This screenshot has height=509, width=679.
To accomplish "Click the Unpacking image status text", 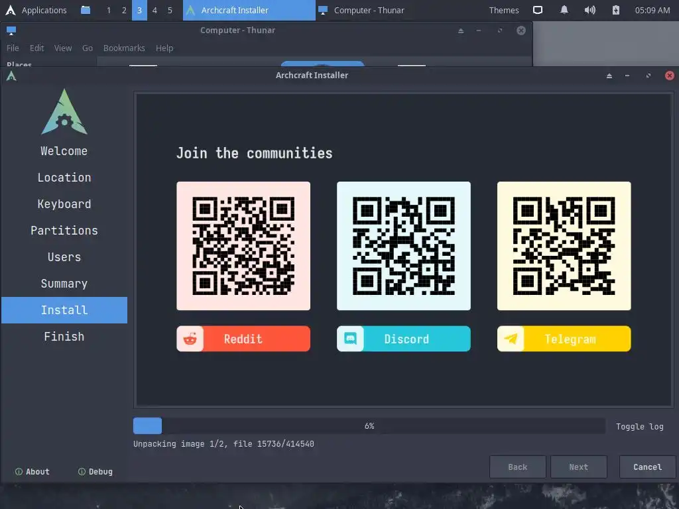I will click(223, 443).
